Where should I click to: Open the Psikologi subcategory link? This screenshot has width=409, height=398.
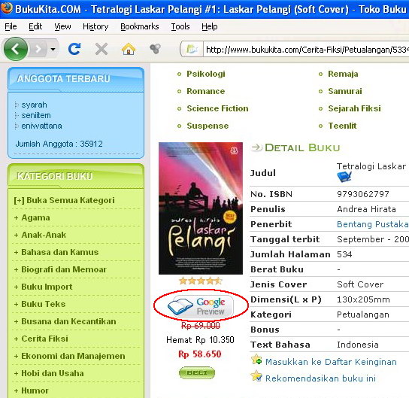[206, 74]
